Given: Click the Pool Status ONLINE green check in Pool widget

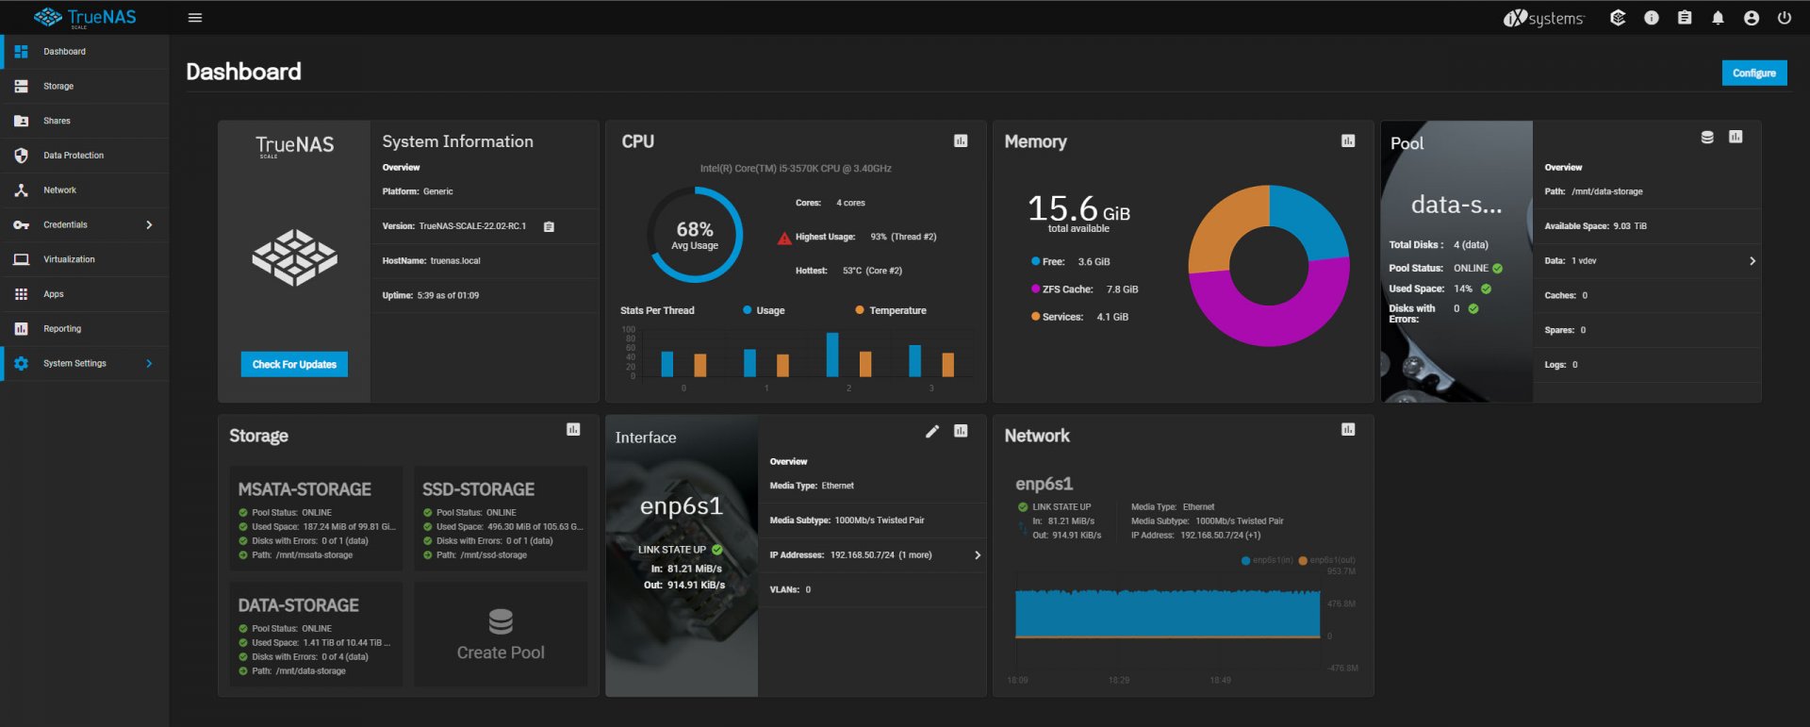Looking at the screenshot, I should click(x=1497, y=269).
